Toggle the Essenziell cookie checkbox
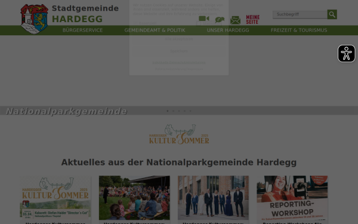The height and width of the screenshot is (224, 358). click(x=135, y=23)
